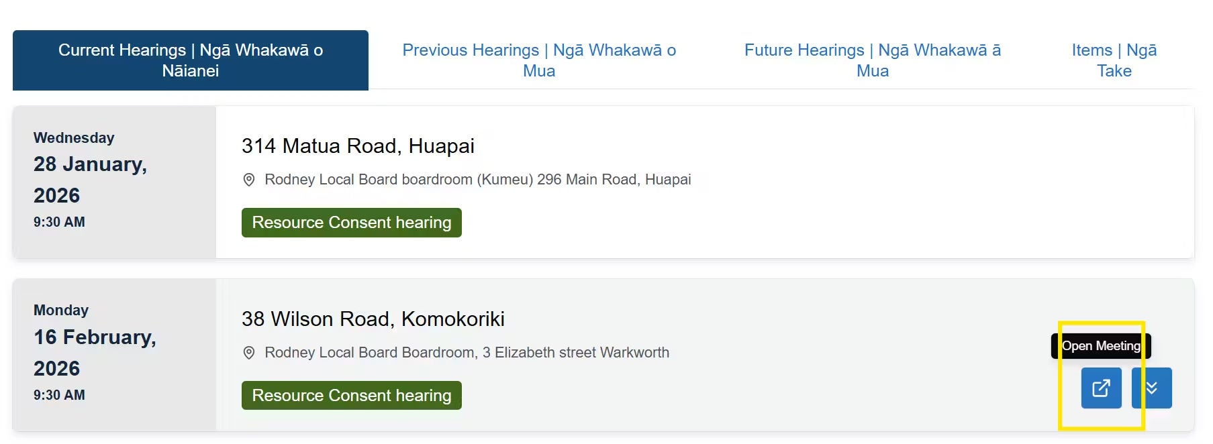
Task: Open the Items | Ngā Take tab
Action: pyautogui.click(x=1114, y=60)
